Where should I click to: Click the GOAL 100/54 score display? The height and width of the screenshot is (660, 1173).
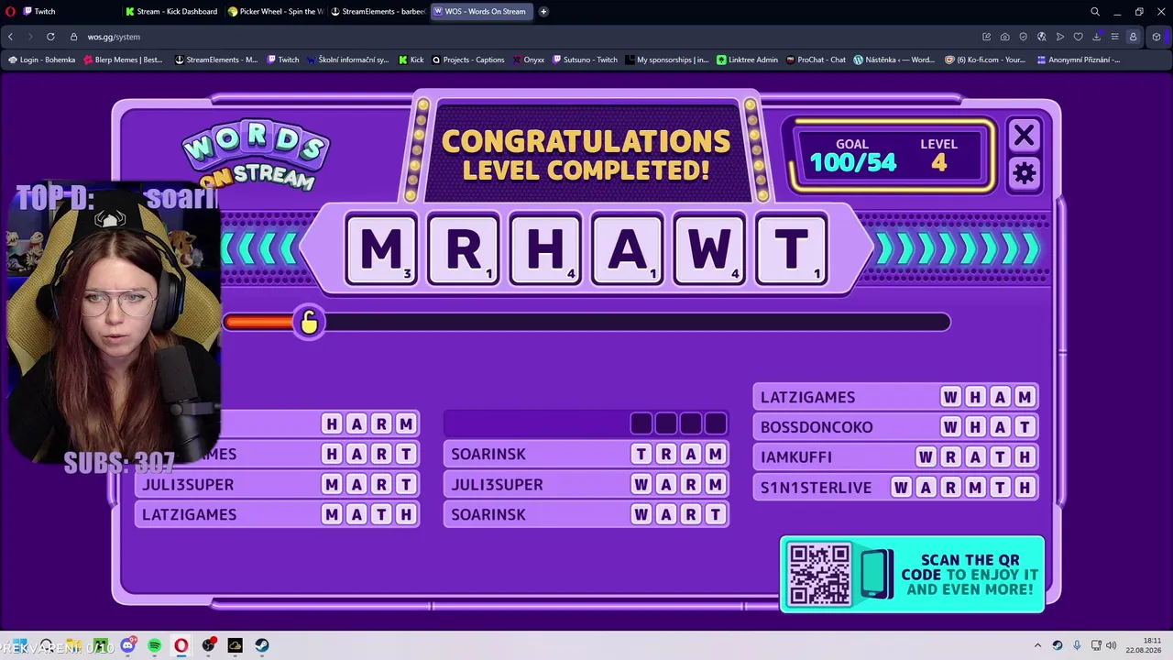tap(853, 156)
